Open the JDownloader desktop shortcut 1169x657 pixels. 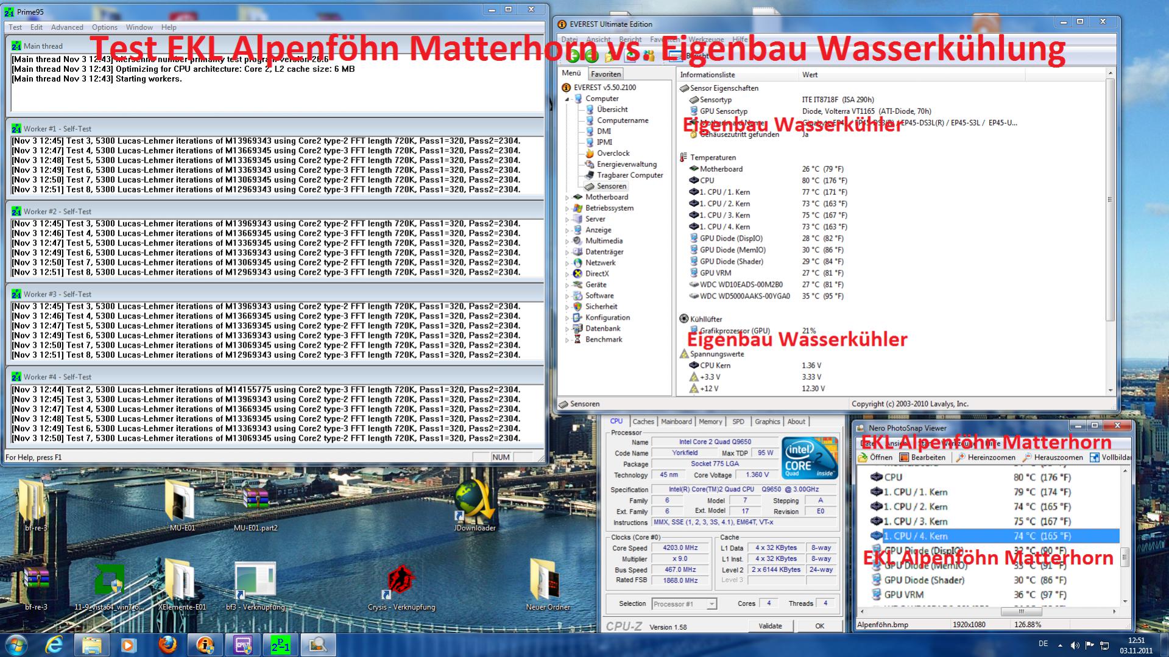coord(475,504)
